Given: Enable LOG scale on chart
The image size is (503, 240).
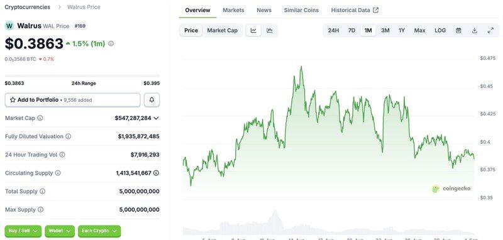Looking at the screenshot, I should 440,30.
